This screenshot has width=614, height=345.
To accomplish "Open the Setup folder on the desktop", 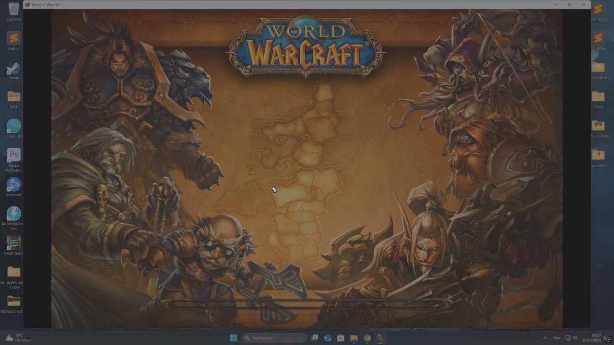I will pyautogui.click(x=598, y=99).
